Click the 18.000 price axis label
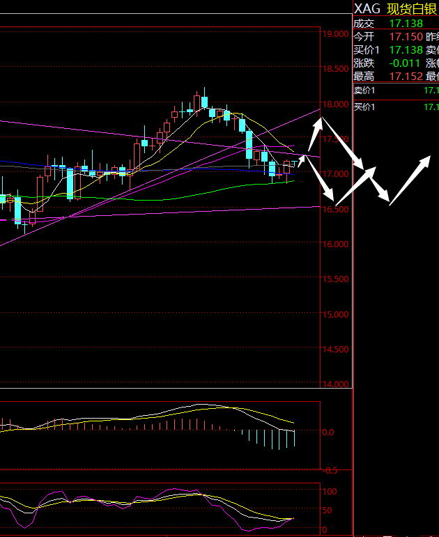This screenshot has width=439, height=537. click(335, 104)
